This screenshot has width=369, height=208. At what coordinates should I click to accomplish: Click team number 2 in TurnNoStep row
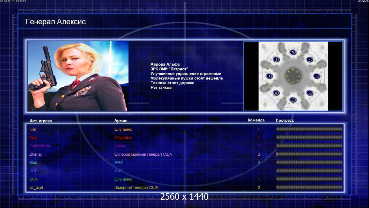pyautogui.click(x=259, y=146)
